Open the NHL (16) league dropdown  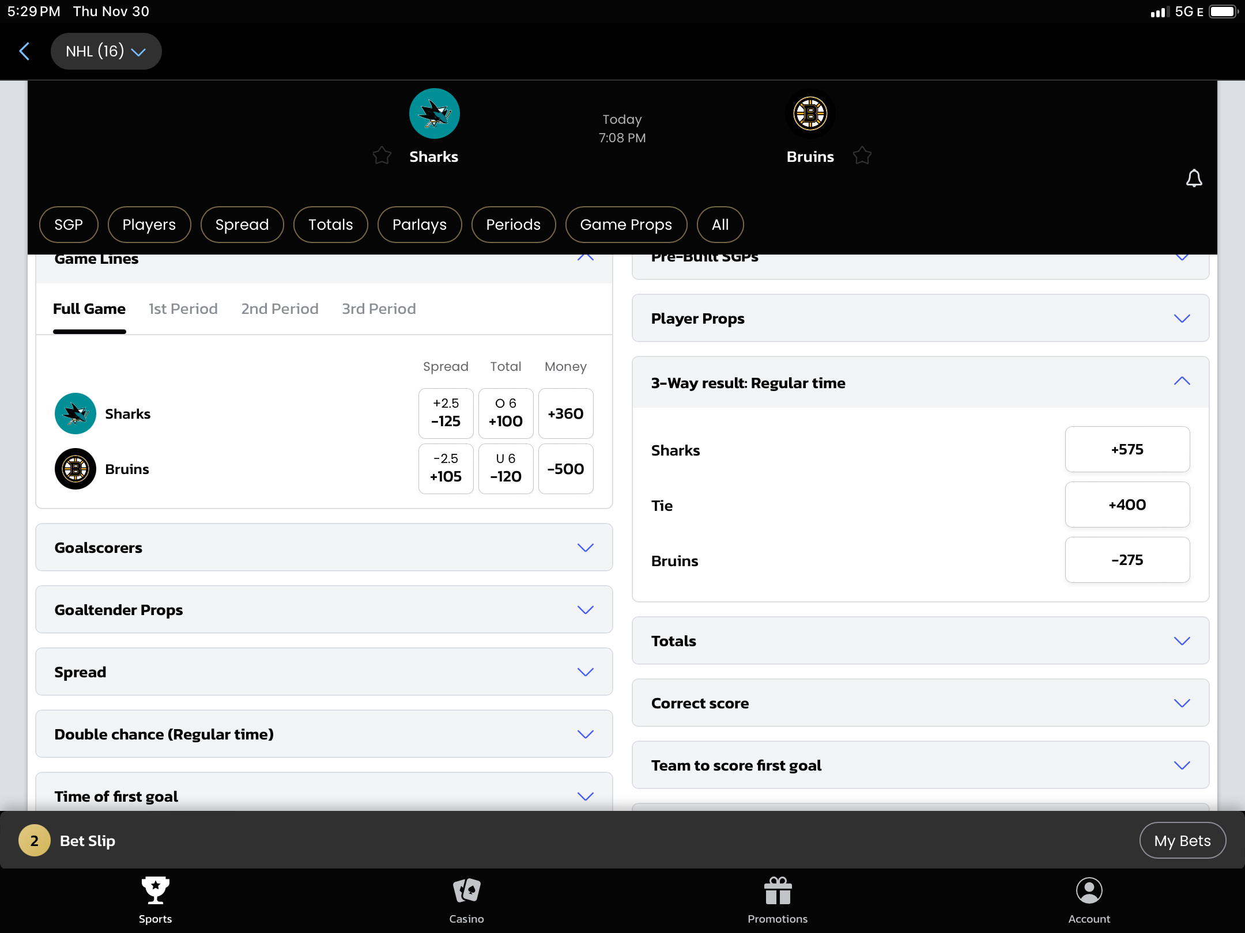coord(106,51)
